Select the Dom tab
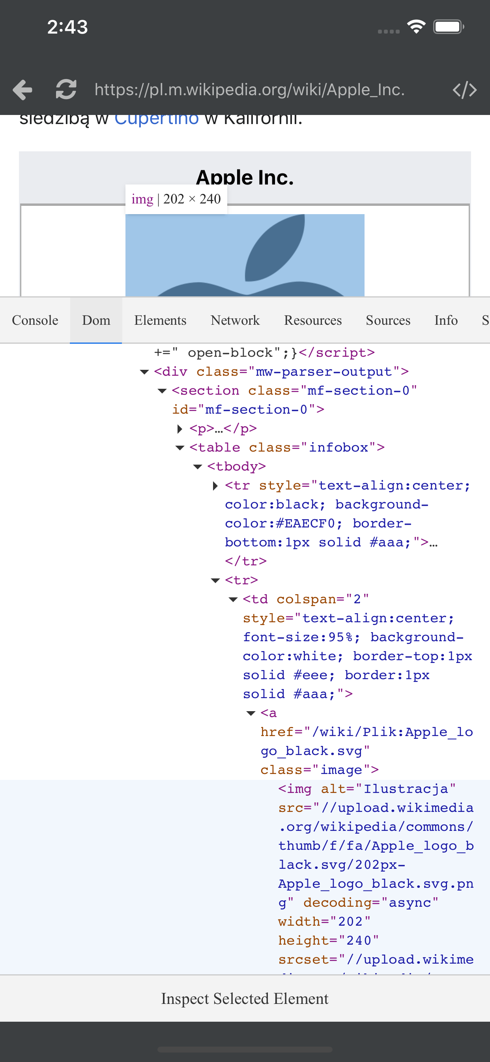The width and height of the screenshot is (490, 1062). [x=96, y=320]
